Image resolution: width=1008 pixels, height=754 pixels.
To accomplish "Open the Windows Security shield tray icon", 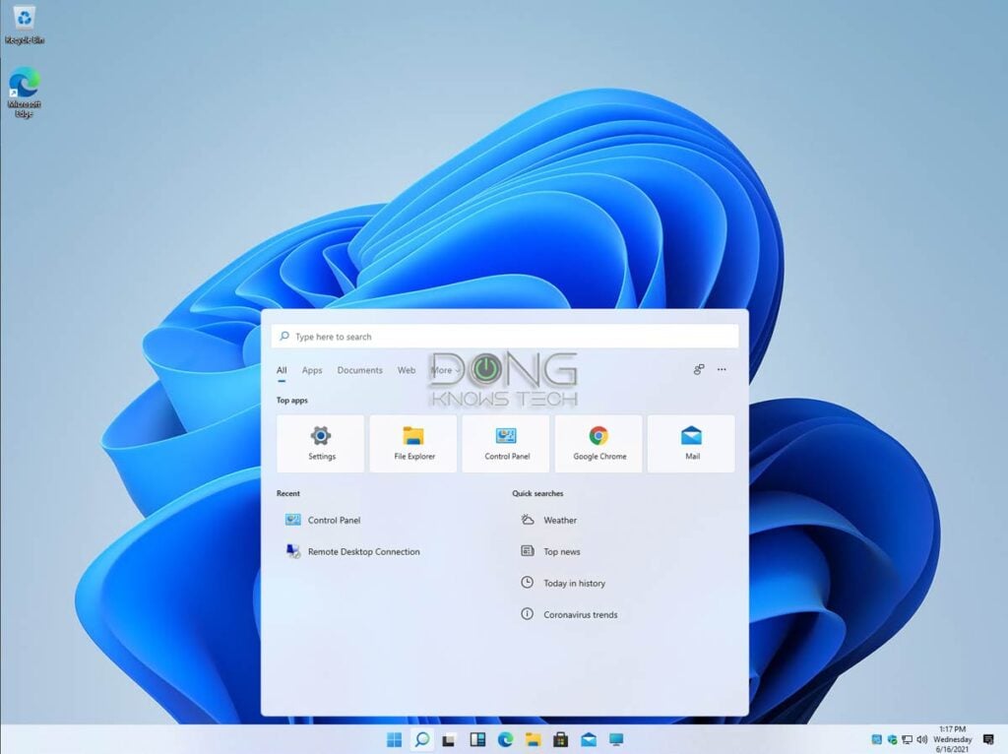I will pos(892,740).
